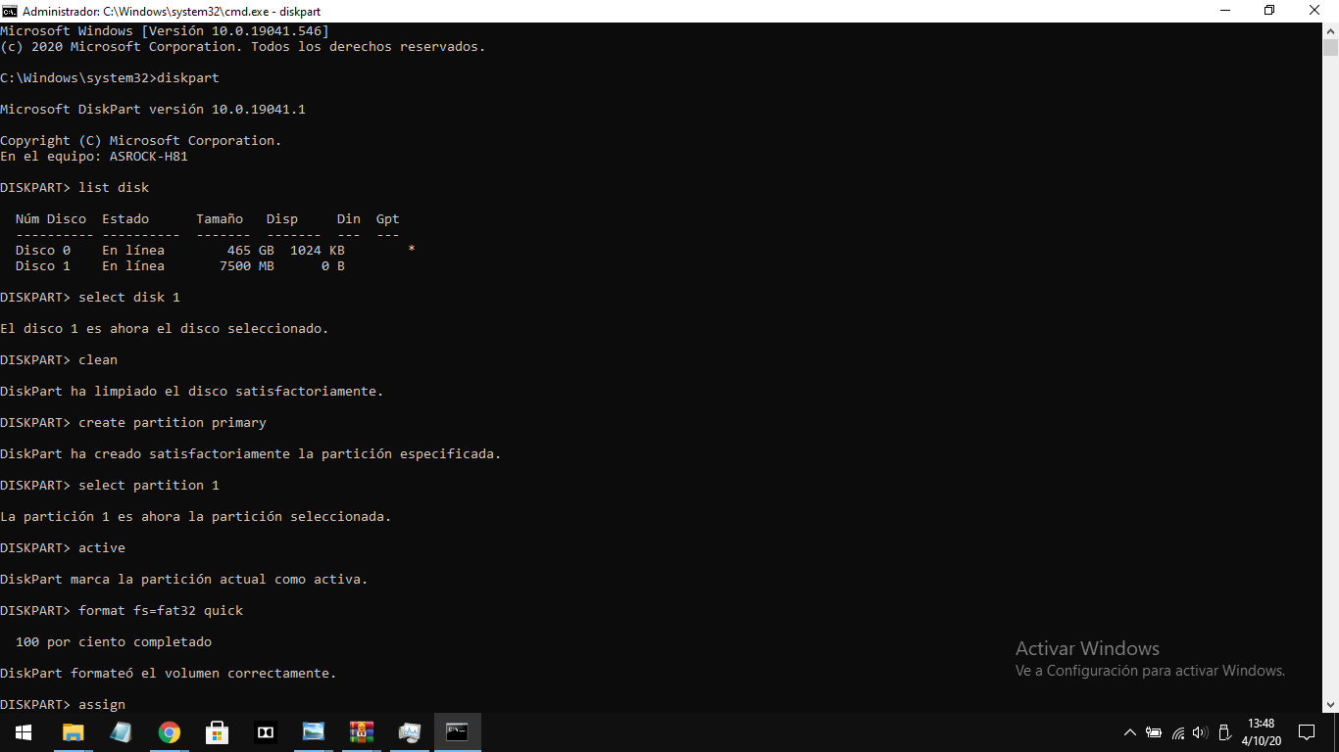Open Microsoft Store from the taskbar
1339x752 pixels.
pos(217,731)
